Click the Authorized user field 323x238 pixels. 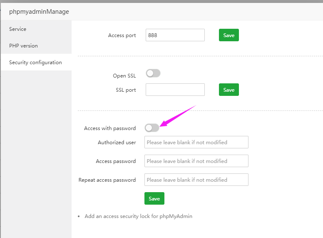196,142
